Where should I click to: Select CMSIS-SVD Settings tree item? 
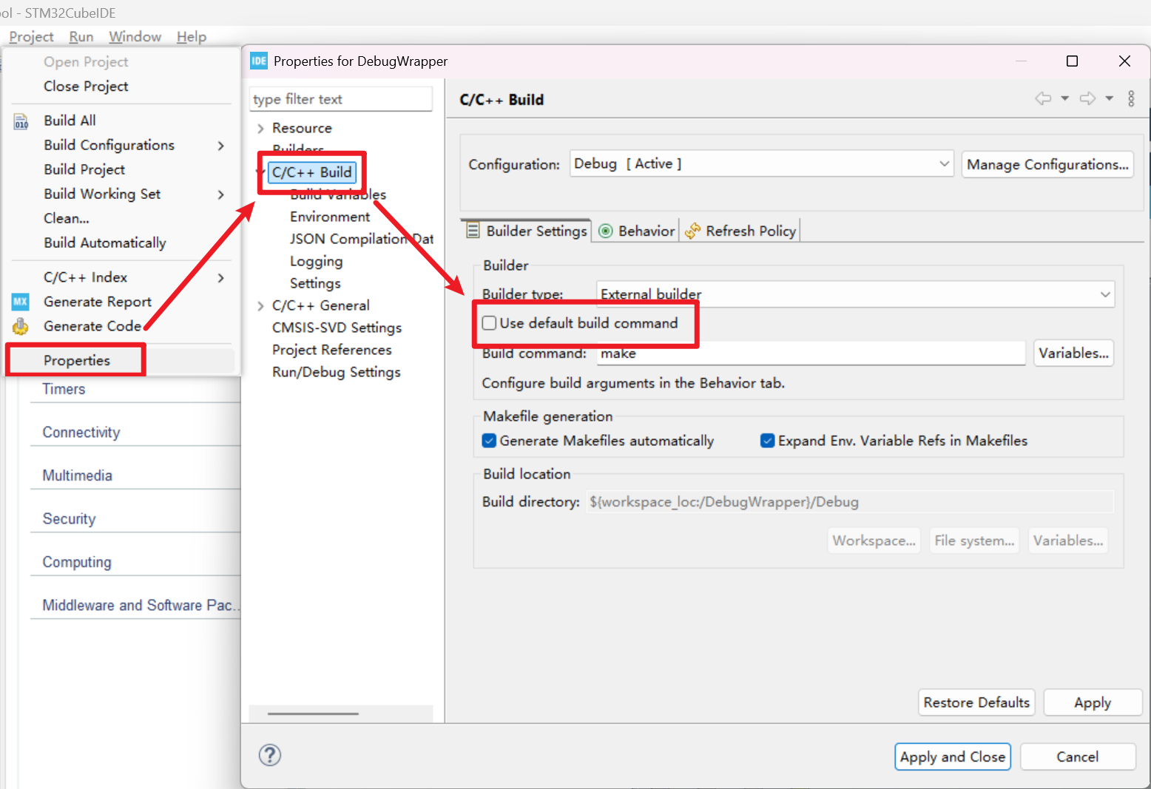(337, 328)
